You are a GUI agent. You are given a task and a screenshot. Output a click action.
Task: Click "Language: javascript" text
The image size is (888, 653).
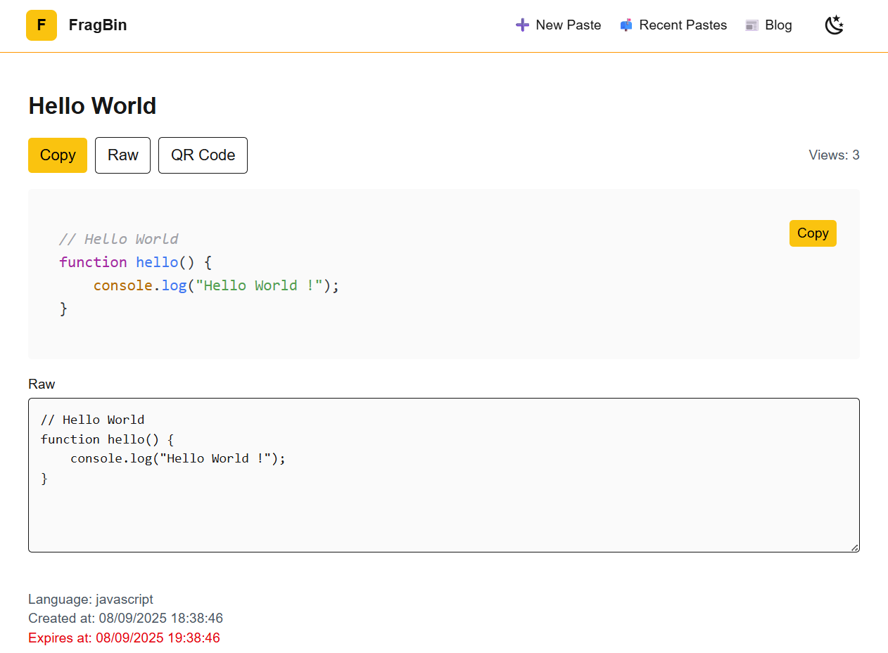(91, 600)
